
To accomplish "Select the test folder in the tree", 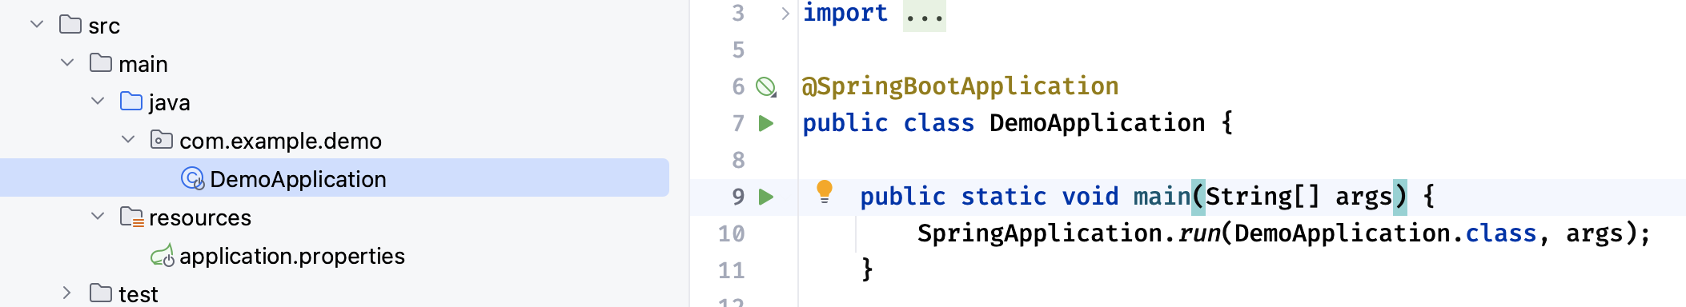I will pos(138,294).
